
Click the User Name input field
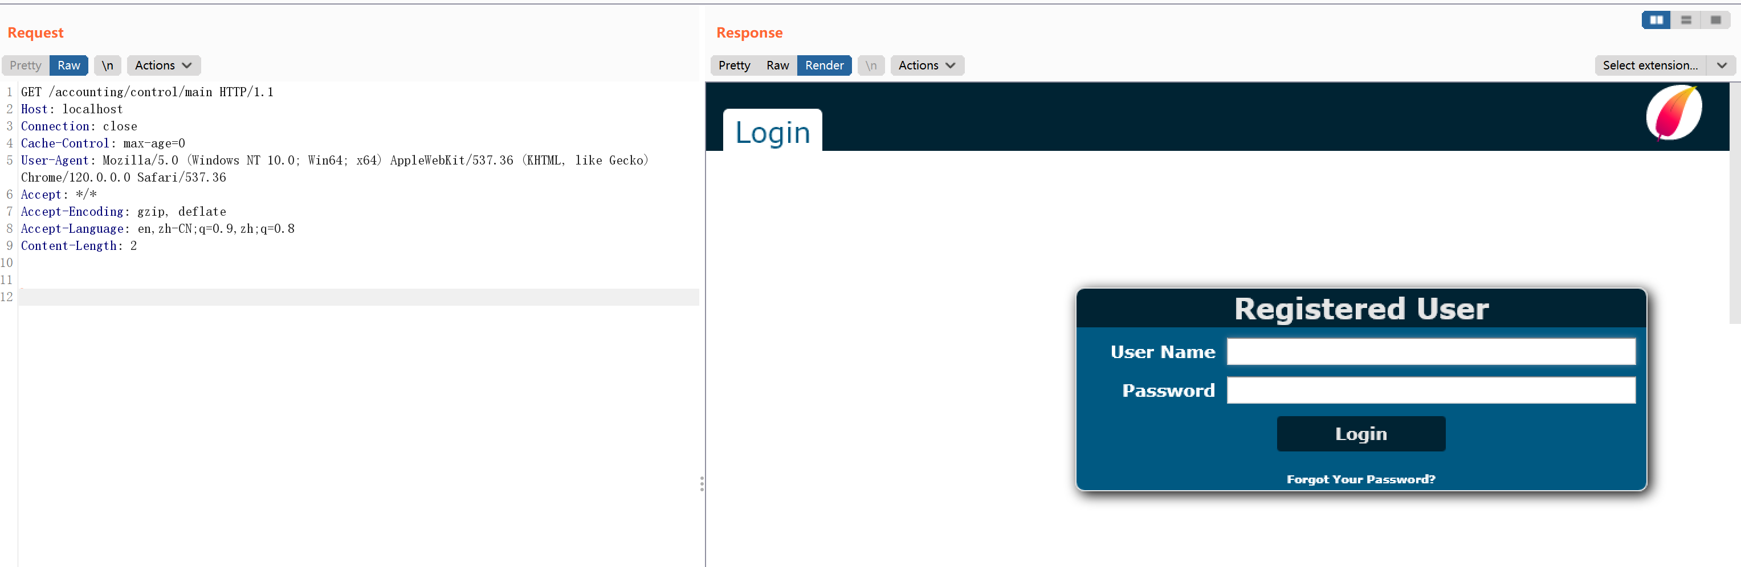coord(1430,352)
